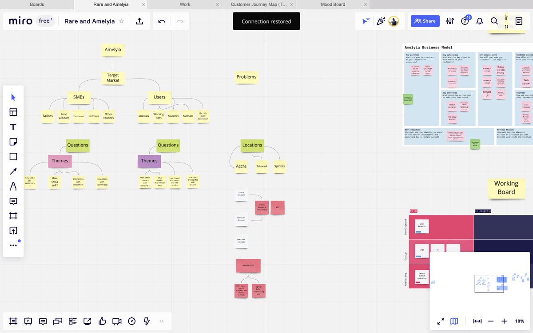Select the purple Themes note under Users

[x=149, y=161]
